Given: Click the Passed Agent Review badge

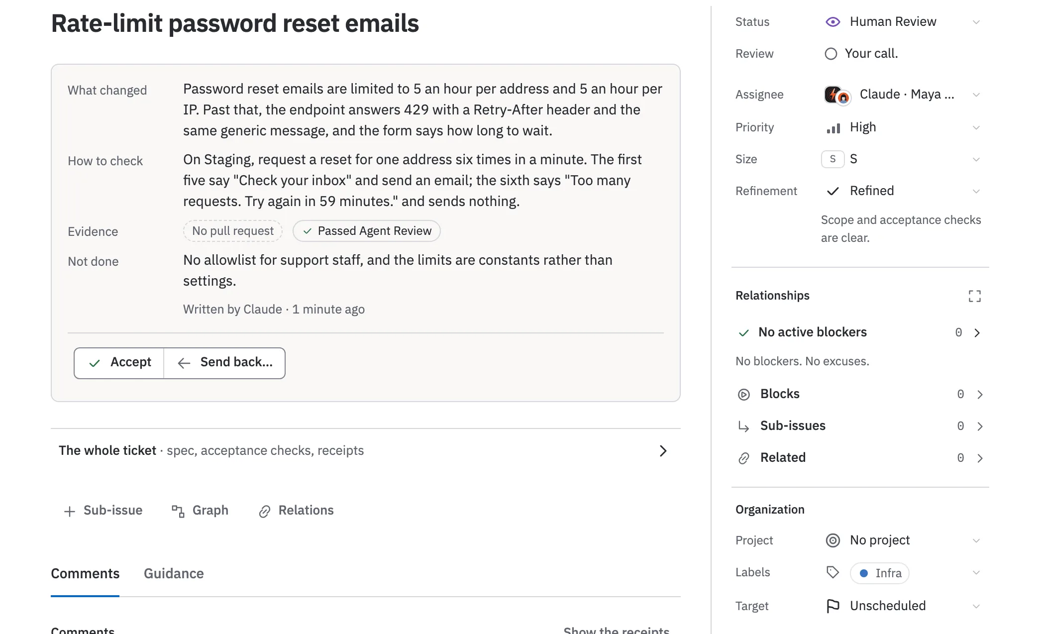Looking at the screenshot, I should pyautogui.click(x=366, y=231).
